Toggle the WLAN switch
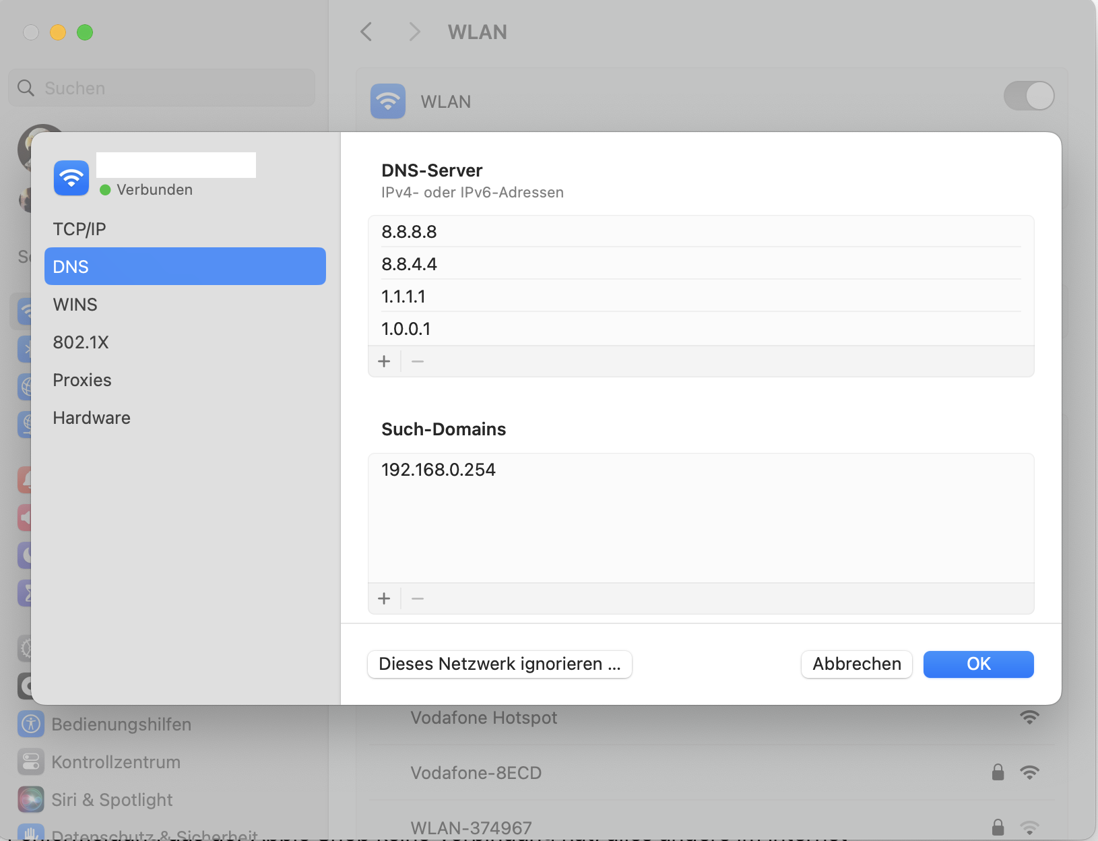 point(1029,96)
